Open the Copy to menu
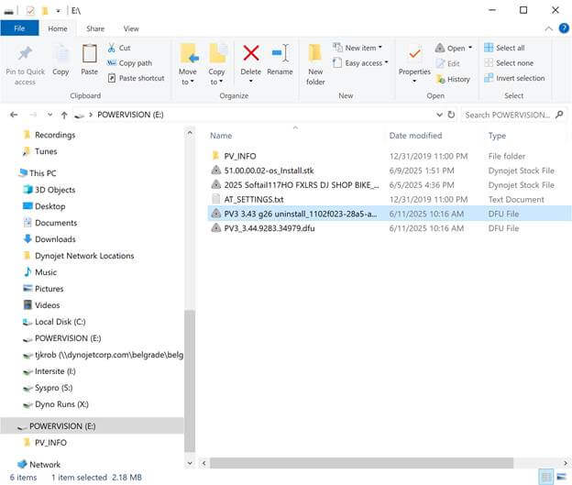Screen dimensions: 572x485 pyautogui.click(x=216, y=65)
